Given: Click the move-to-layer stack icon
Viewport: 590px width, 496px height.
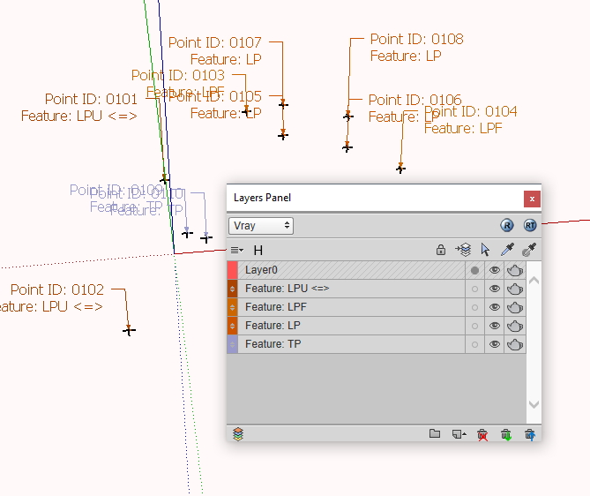Looking at the screenshot, I should click(463, 251).
